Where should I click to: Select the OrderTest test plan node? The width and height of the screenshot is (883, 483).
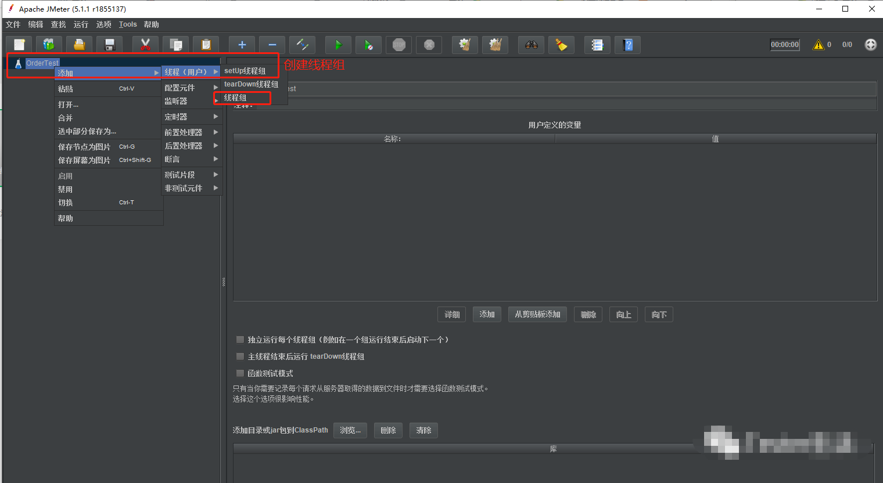click(x=42, y=63)
